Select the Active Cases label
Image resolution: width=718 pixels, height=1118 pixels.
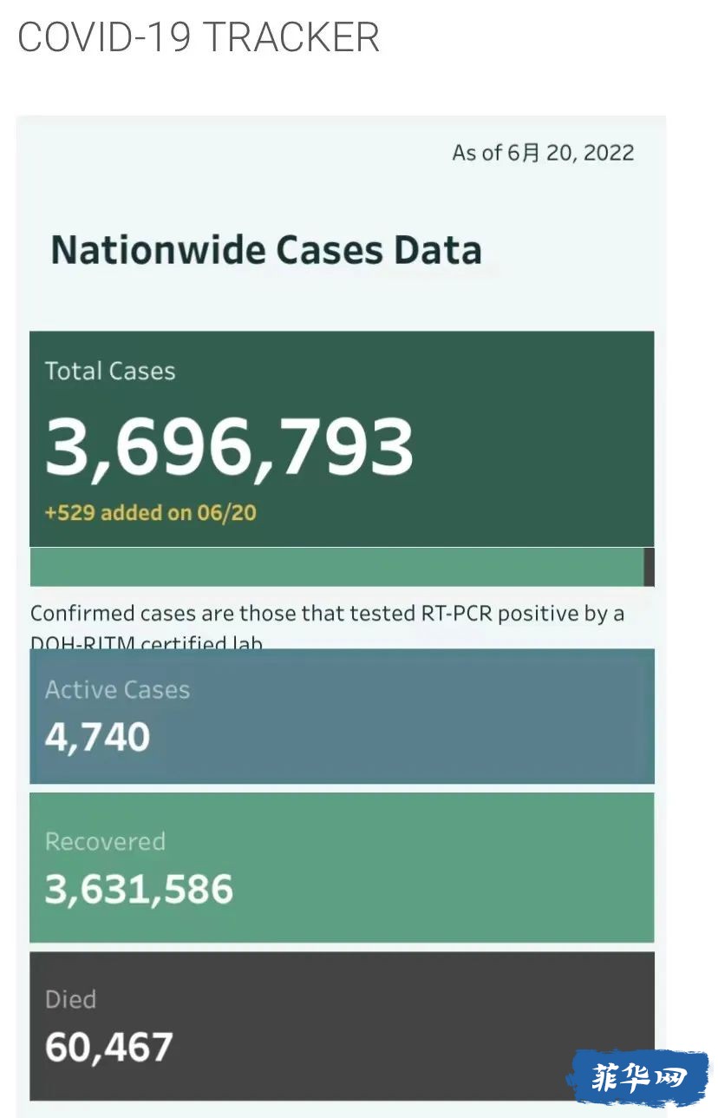tap(117, 690)
